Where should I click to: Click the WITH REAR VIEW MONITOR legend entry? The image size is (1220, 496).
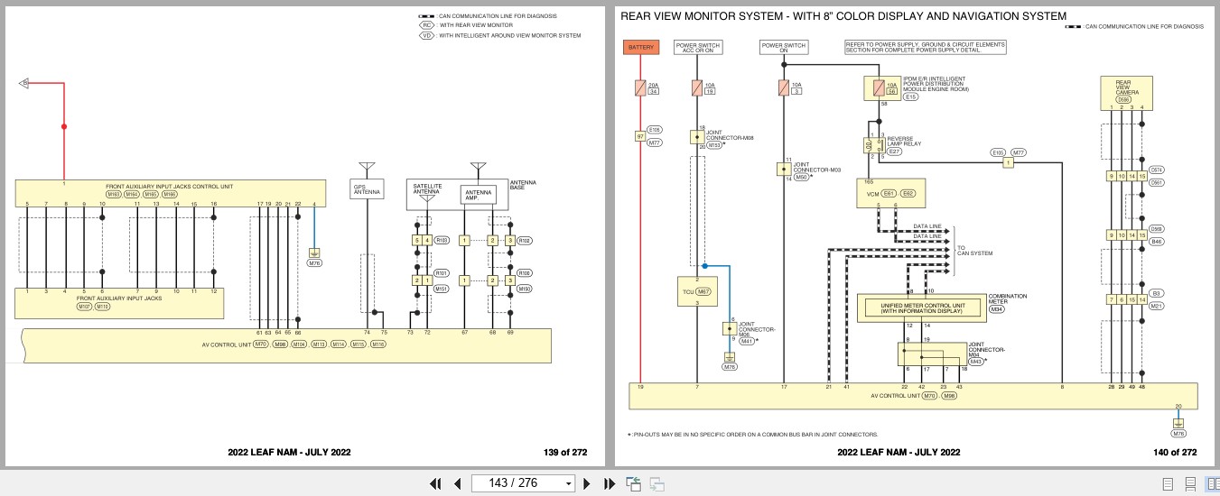(x=476, y=25)
